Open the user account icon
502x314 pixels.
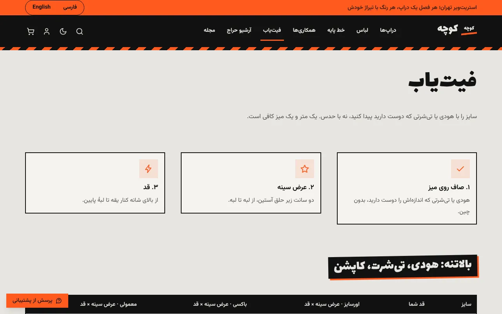[x=47, y=31]
